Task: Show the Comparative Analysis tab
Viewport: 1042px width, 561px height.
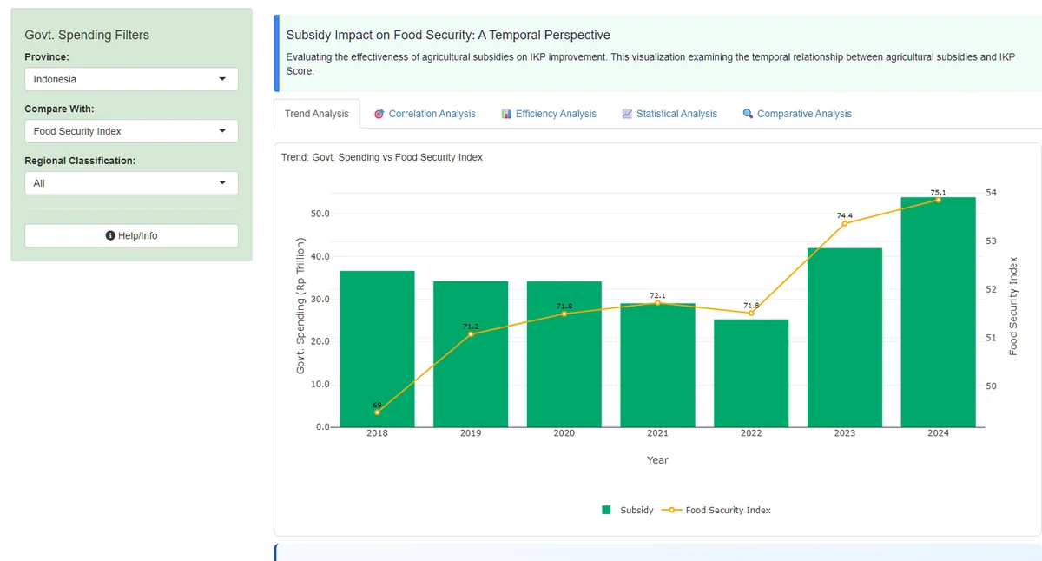Action: (x=797, y=114)
